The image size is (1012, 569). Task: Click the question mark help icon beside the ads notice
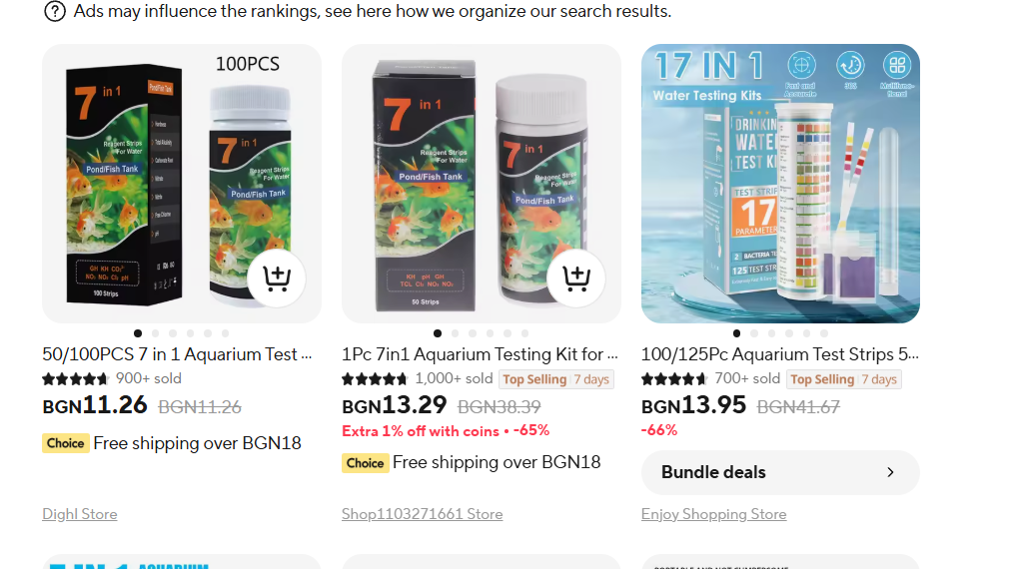click(55, 11)
